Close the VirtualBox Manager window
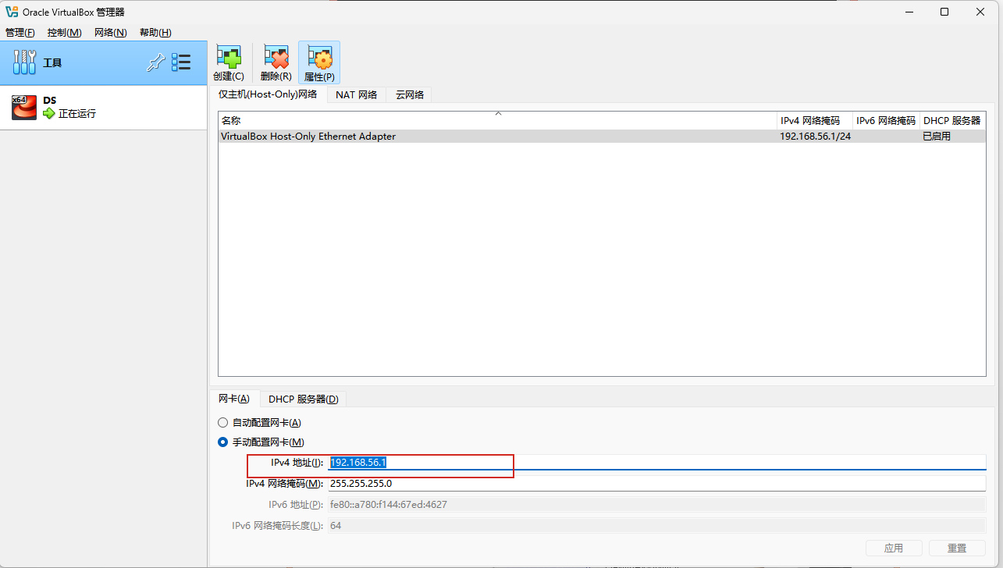This screenshot has height=568, width=1003. coord(981,12)
